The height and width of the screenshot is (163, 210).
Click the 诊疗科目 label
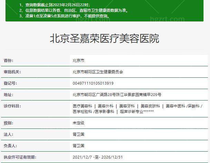pos(12,106)
